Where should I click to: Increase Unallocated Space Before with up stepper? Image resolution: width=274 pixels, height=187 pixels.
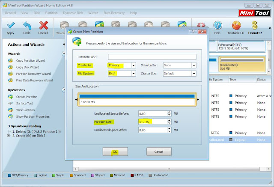pos(169,112)
